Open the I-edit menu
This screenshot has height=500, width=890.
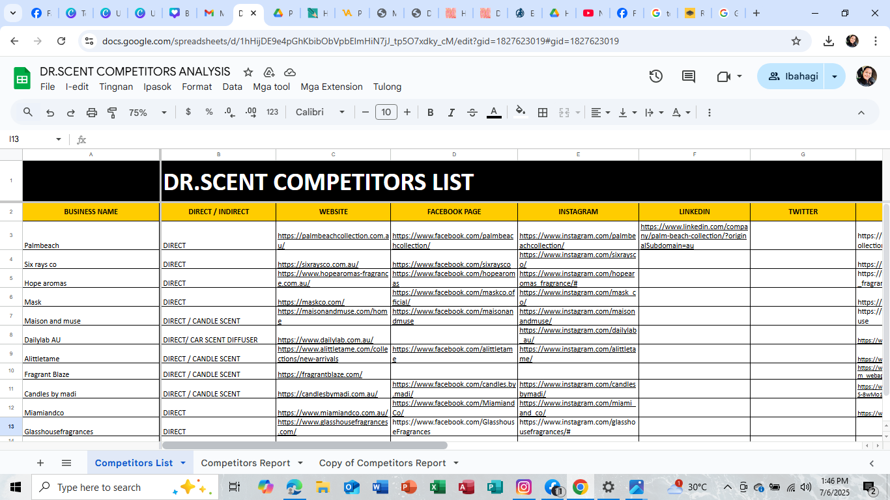pyautogui.click(x=77, y=87)
